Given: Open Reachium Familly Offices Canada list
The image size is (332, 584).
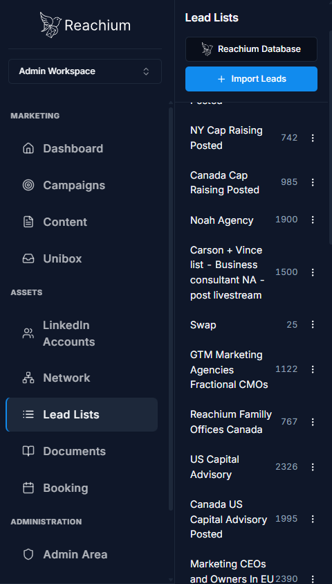Looking at the screenshot, I should (x=231, y=422).
